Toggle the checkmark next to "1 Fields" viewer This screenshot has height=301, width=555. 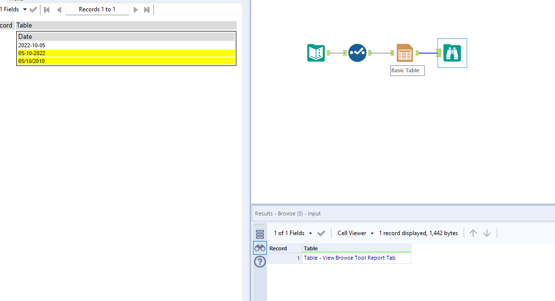click(x=33, y=9)
